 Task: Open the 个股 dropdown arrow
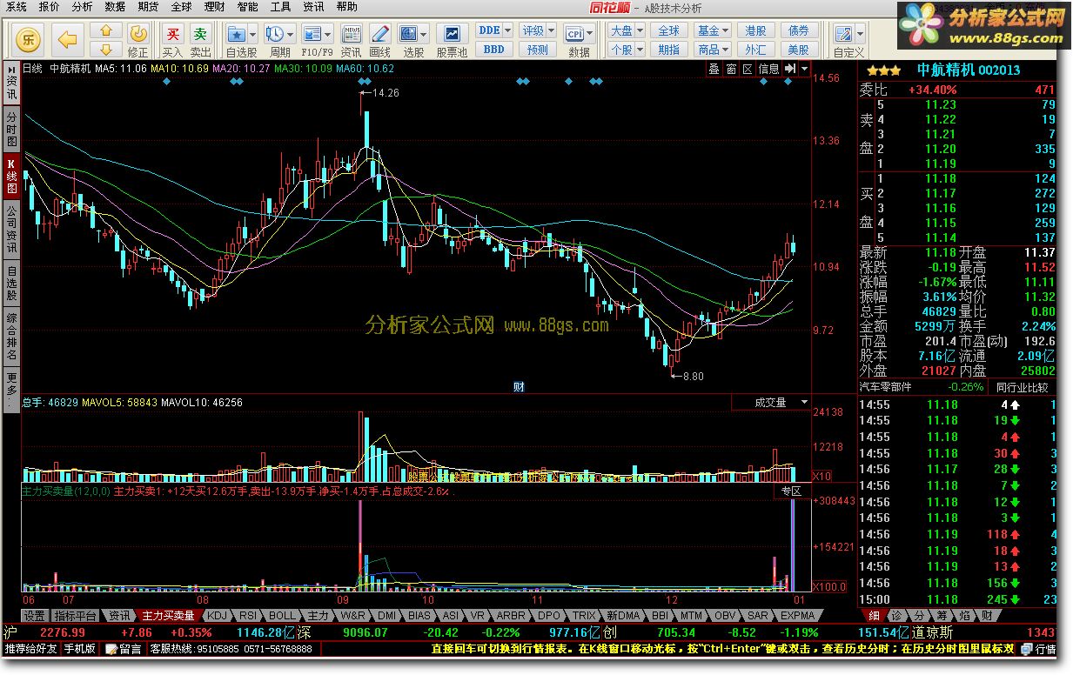[x=639, y=50]
